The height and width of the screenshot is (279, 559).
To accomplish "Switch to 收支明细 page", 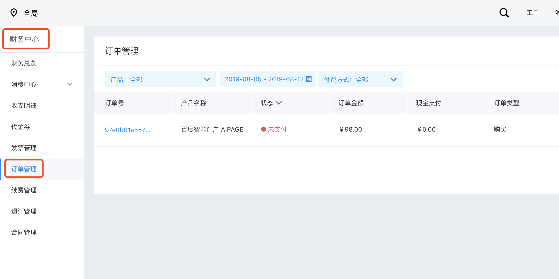I will (24, 105).
